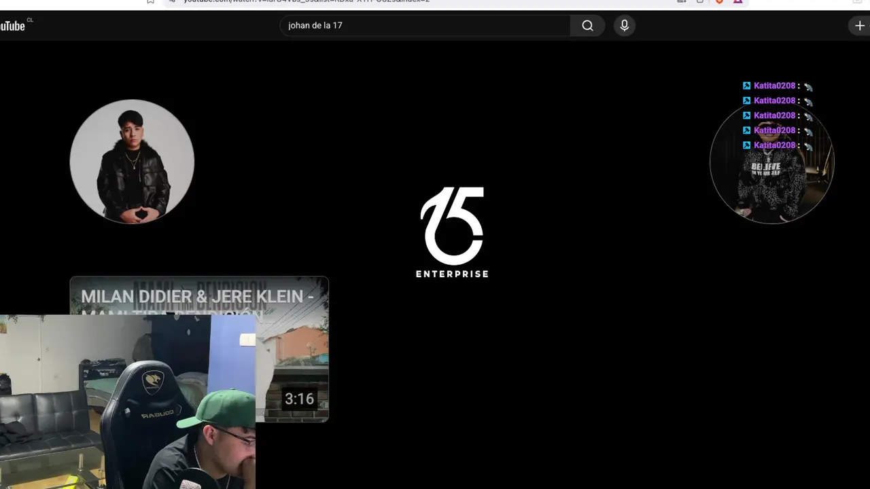Open channel avatar with 'Believe' hoodie
This screenshot has height=489, width=870.
point(771,162)
